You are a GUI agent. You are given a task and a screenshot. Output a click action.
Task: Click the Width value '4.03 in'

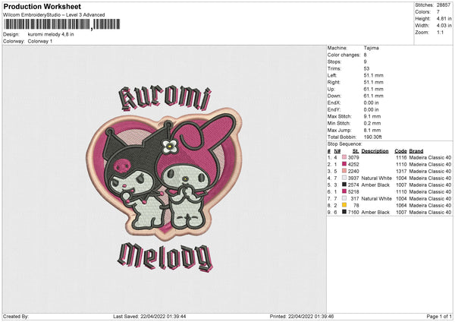444,26
